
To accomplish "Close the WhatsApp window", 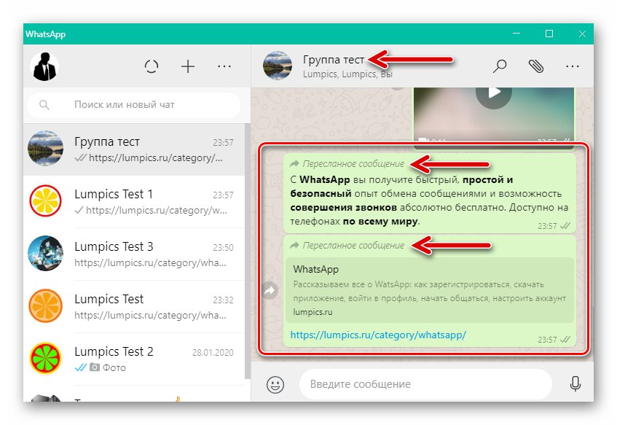I will point(582,34).
